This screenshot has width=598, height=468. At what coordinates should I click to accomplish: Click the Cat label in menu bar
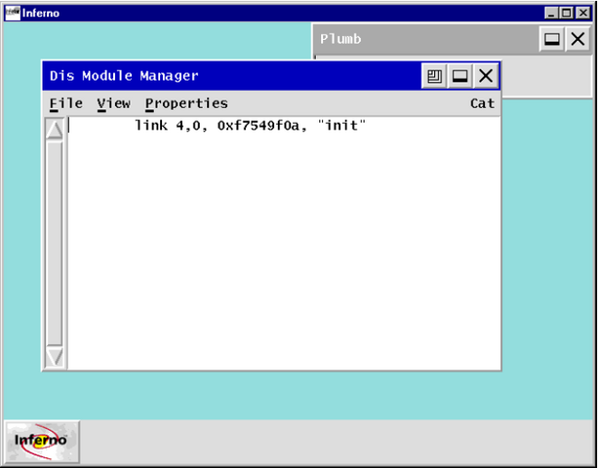tap(482, 103)
